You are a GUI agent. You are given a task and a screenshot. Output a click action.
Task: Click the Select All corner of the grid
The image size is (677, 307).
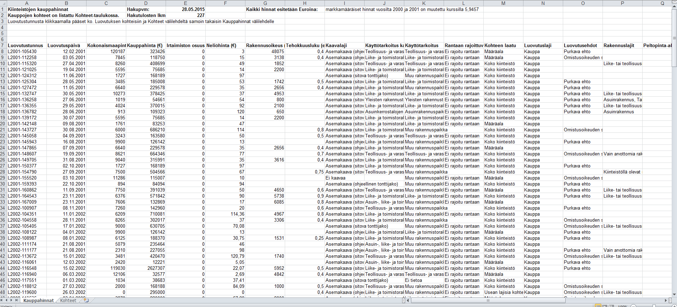click(3, 3)
